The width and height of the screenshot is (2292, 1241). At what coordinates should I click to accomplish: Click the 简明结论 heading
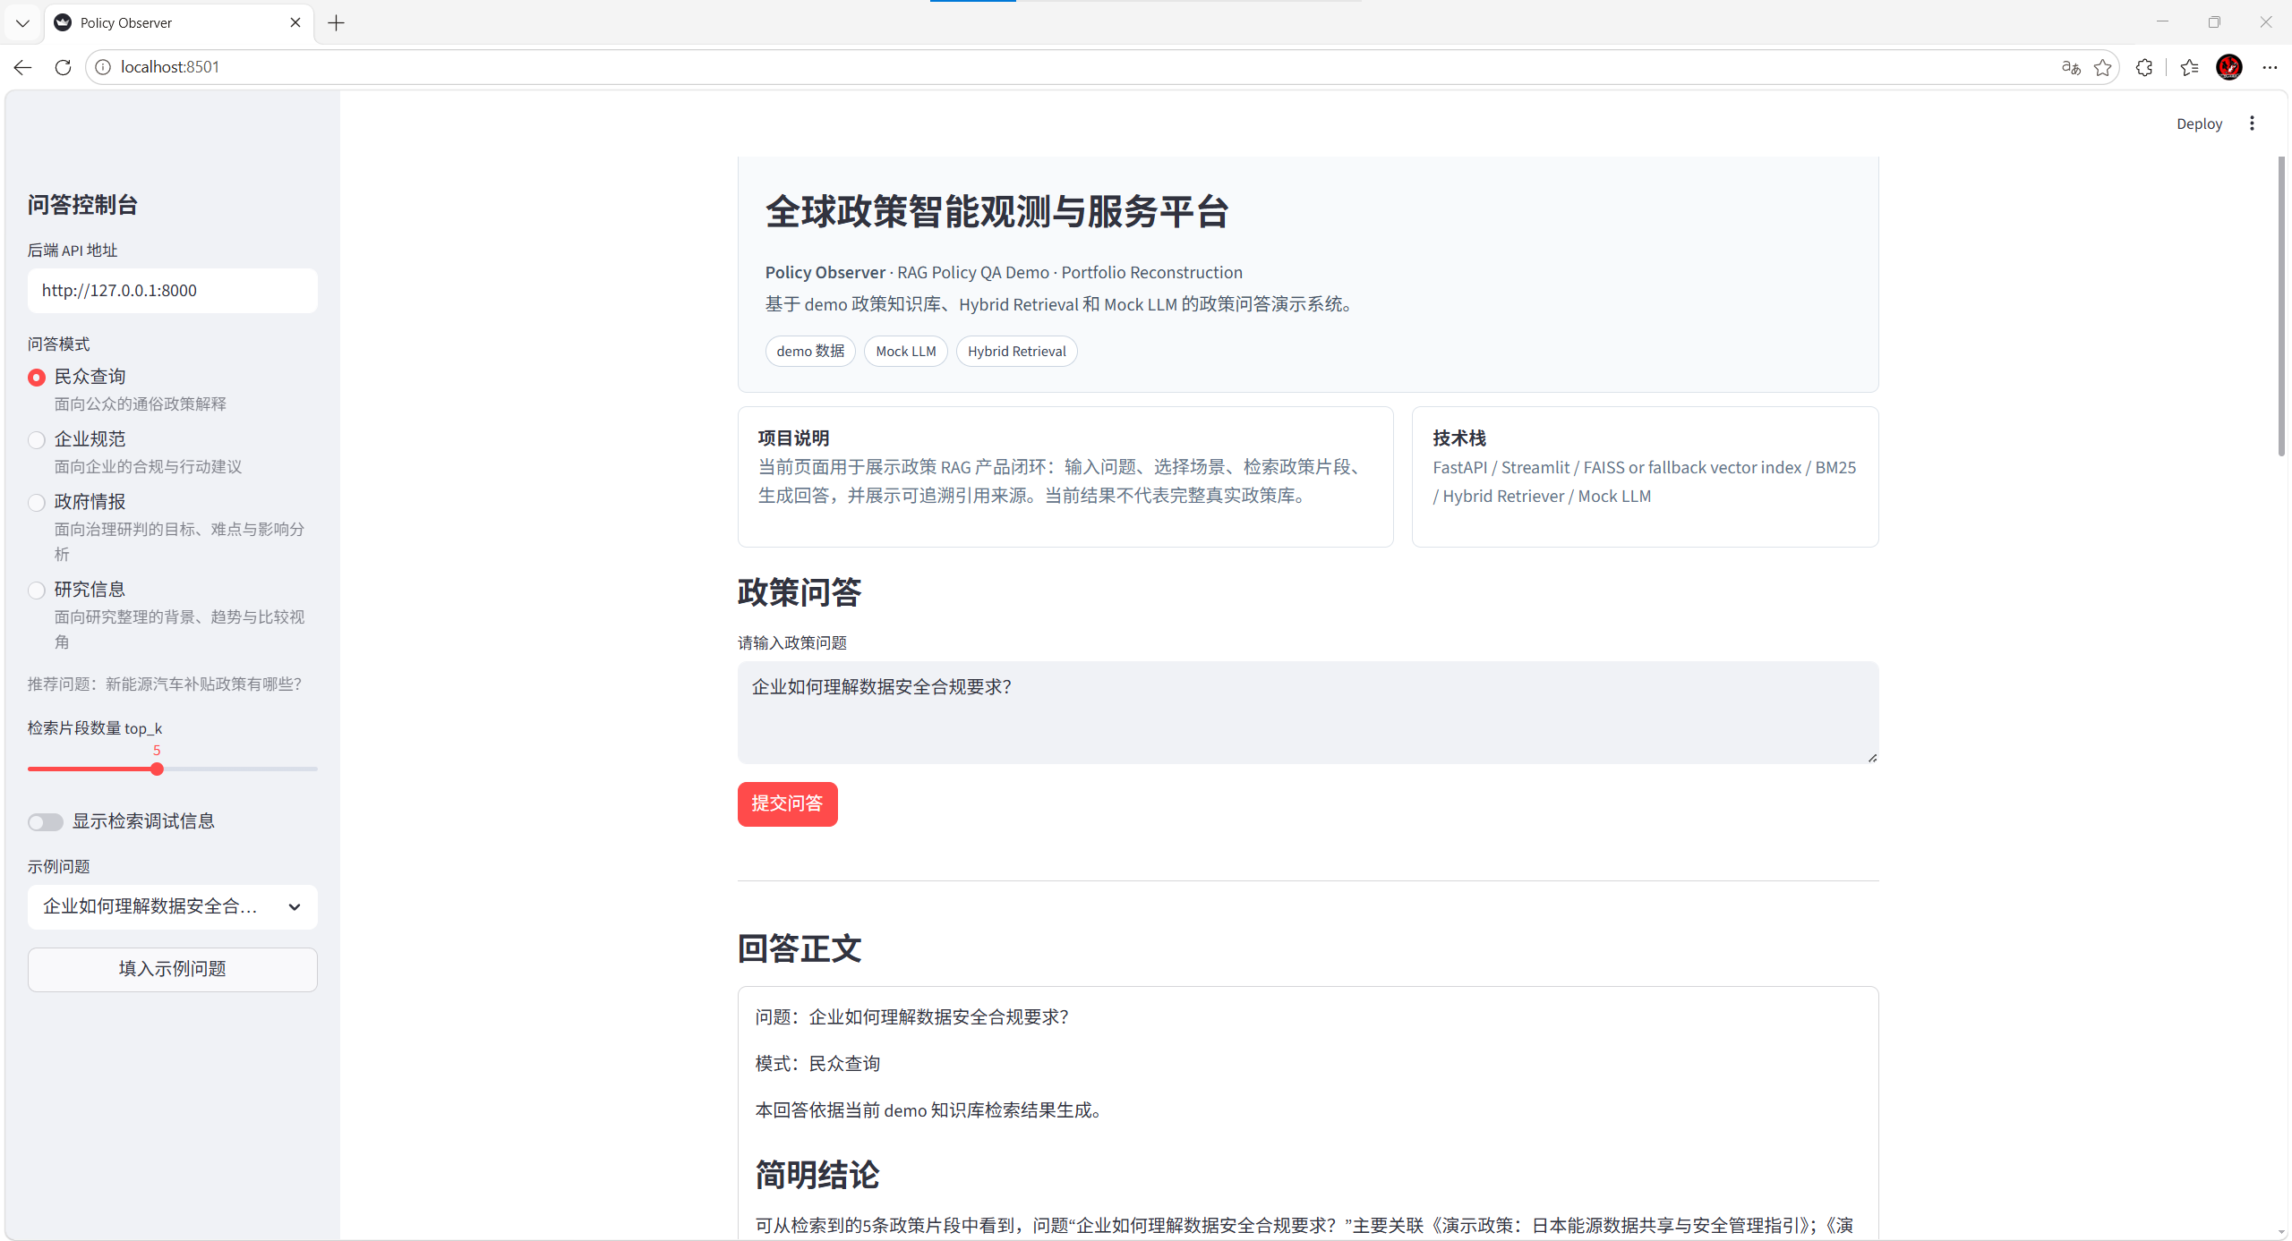817,1175
